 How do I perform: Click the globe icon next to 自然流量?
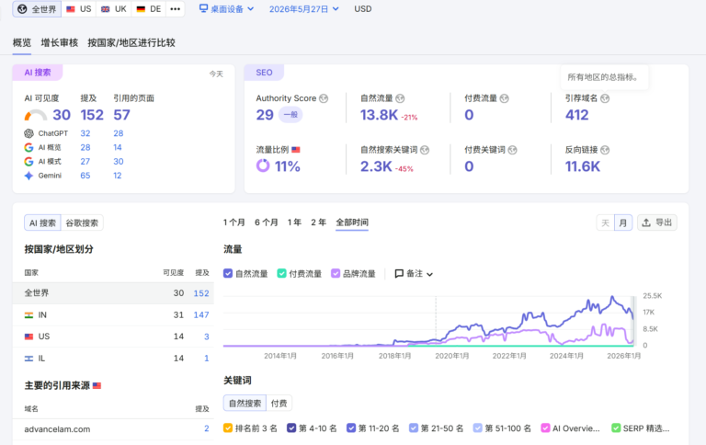click(400, 98)
